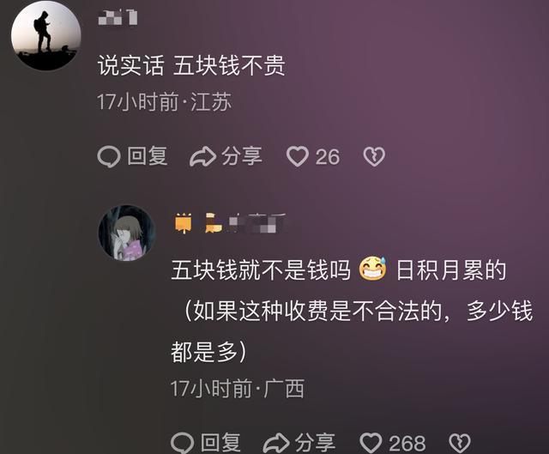The width and height of the screenshot is (549, 454).
Task: Dislike the Guangxi reply with broken heart
Action: point(460,443)
